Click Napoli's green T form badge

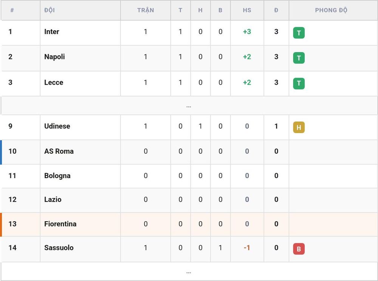[x=299, y=58]
